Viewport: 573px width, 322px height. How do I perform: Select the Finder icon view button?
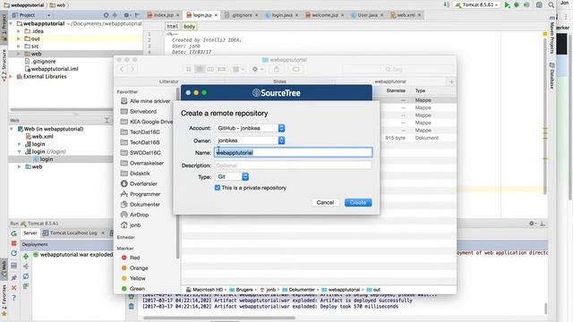pos(189,69)
